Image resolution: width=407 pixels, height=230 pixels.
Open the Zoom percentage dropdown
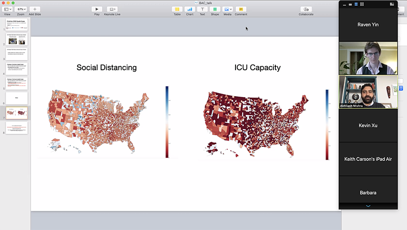click(x=22, y=9)
